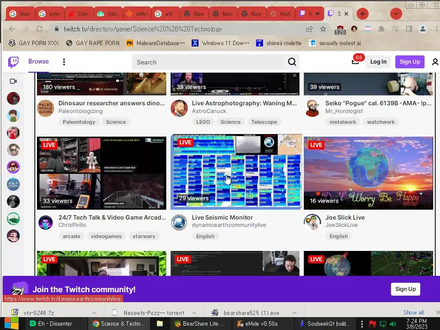The width and height of the screenshot is (440, 330).
Task: Open the three-dot more menu beside Browse
Action: pyautogui.click(x=64, y=62)
